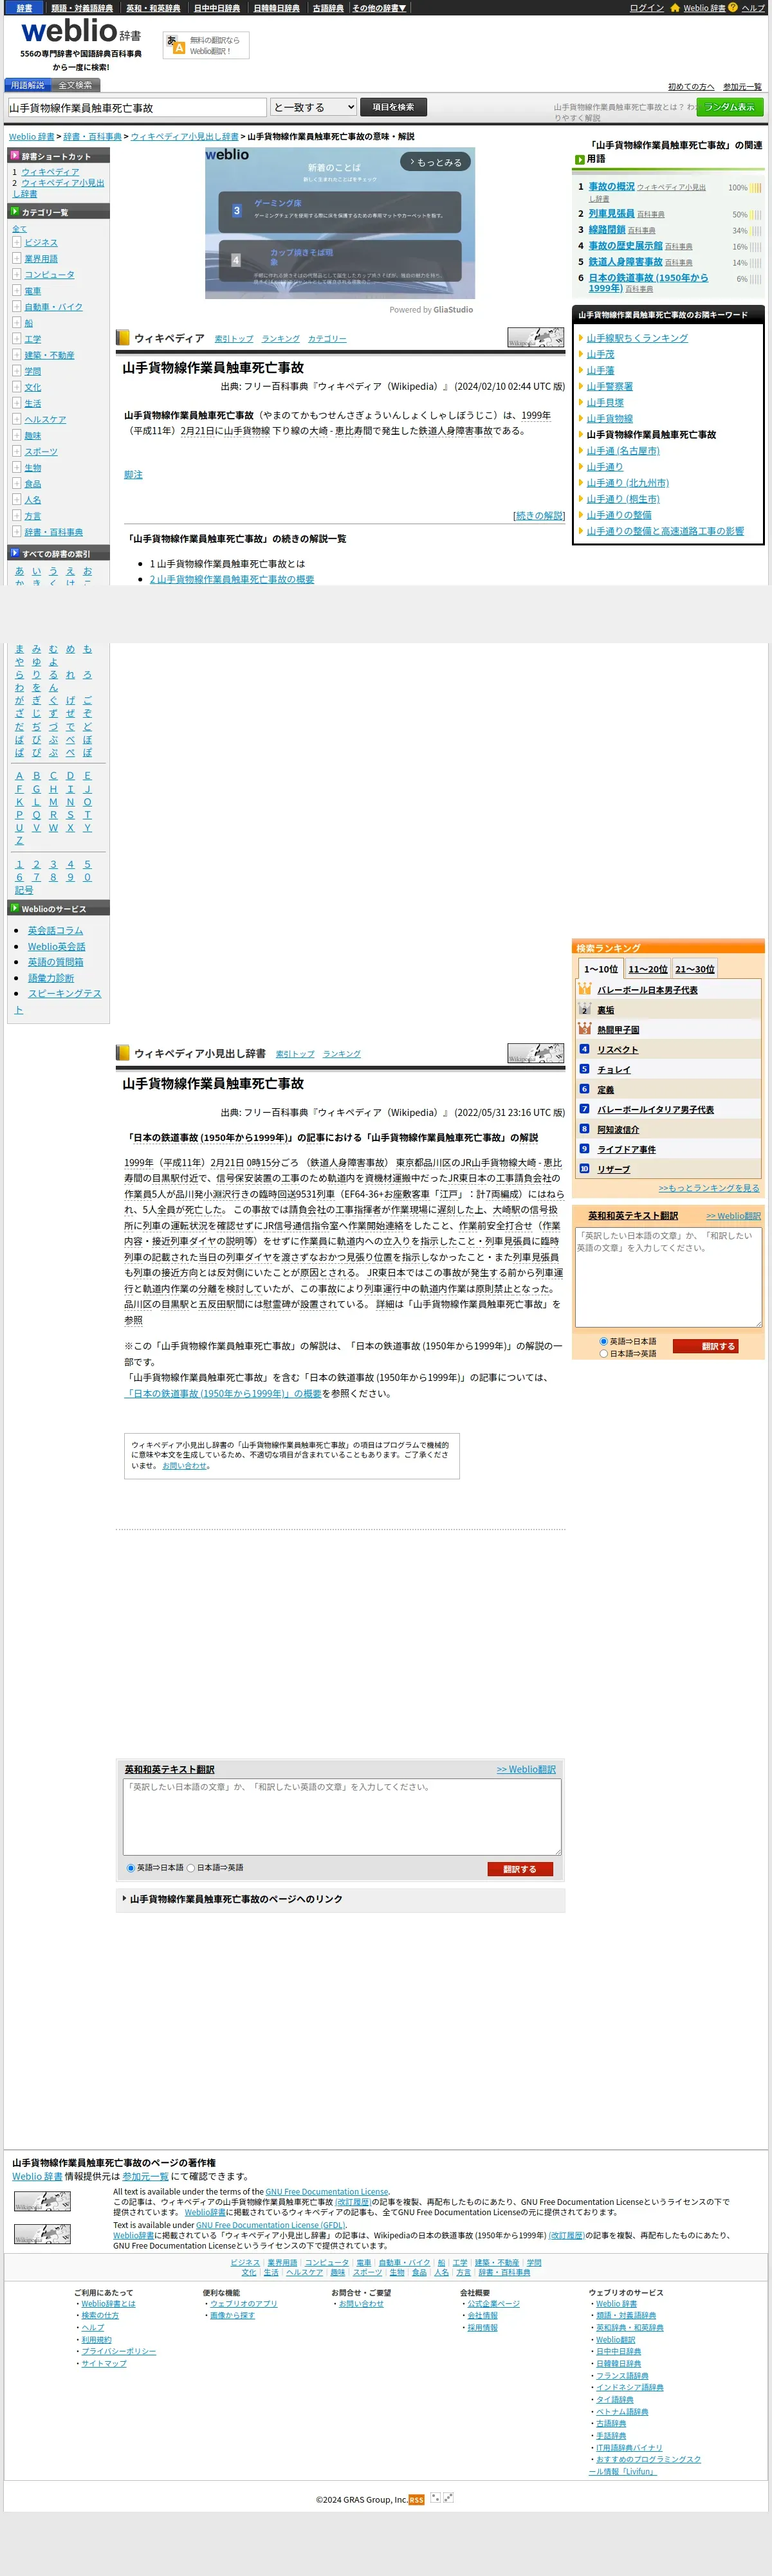Click the second Wikipedia logo in the copyright section

tap(42, 2234)
